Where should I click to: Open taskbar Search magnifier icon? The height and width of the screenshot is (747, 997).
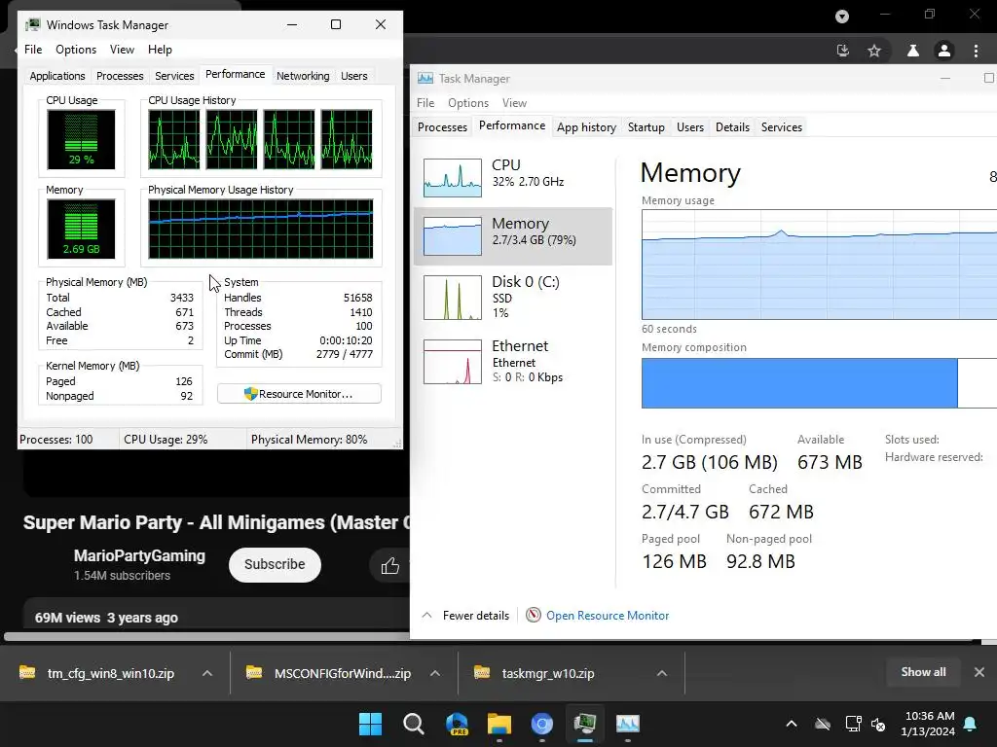point(413,724)
